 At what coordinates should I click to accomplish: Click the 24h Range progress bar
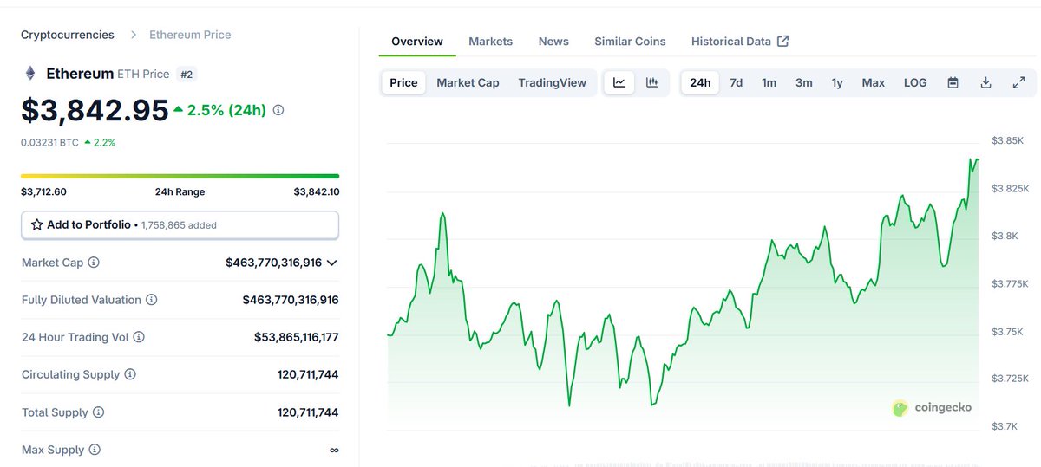pos(180,176)
